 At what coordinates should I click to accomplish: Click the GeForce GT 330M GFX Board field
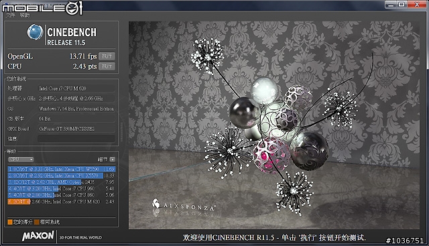click(x=76, y=129)
